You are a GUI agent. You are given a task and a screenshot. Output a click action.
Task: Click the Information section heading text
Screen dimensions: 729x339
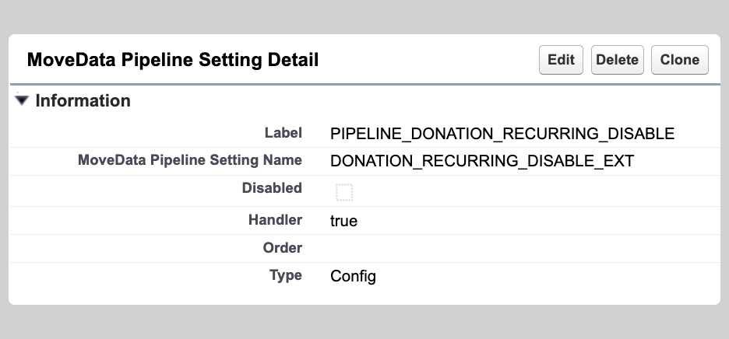83,101
